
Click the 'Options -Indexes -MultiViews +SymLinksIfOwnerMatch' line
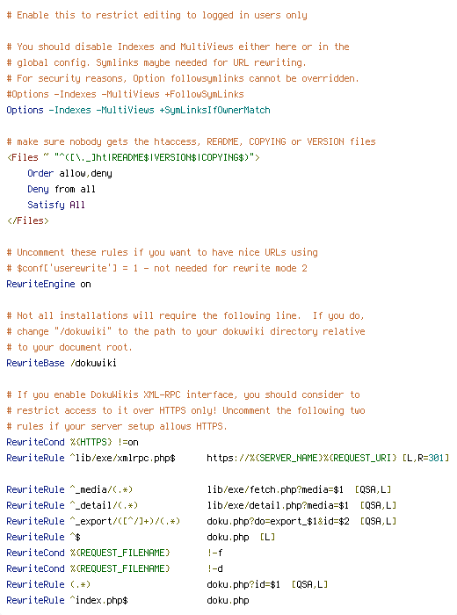coord(139,110)
